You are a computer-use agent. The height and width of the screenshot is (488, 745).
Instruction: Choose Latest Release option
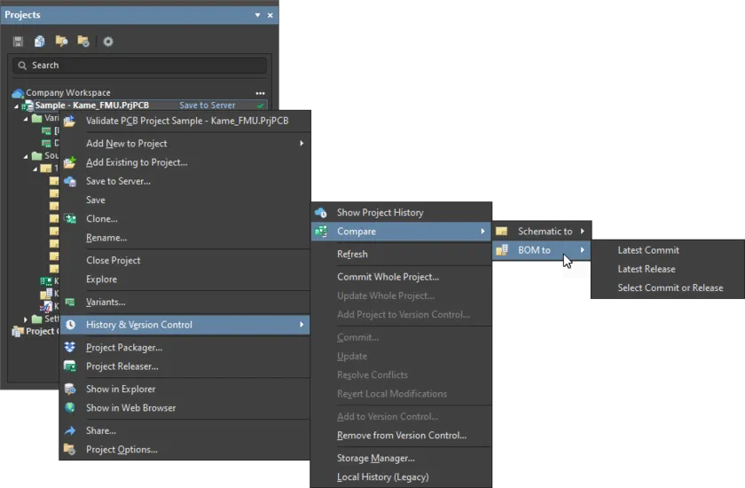(647, 269)
